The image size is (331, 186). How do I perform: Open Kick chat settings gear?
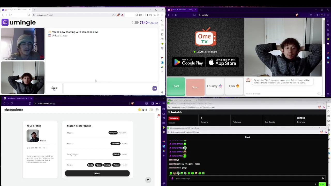click(x=315, y=184)
